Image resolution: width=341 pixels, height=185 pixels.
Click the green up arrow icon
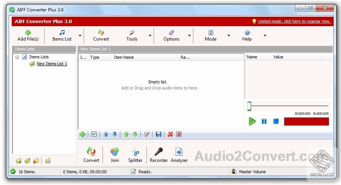[126, 134]
